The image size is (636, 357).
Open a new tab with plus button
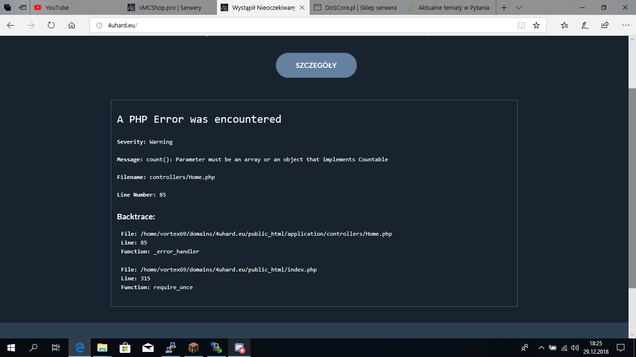pos(504,7)
